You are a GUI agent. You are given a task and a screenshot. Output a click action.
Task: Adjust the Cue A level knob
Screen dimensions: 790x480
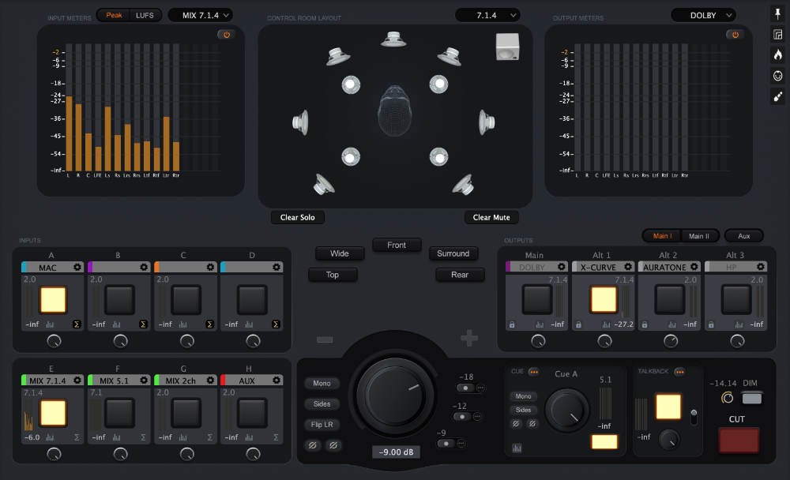coord(568,411)
